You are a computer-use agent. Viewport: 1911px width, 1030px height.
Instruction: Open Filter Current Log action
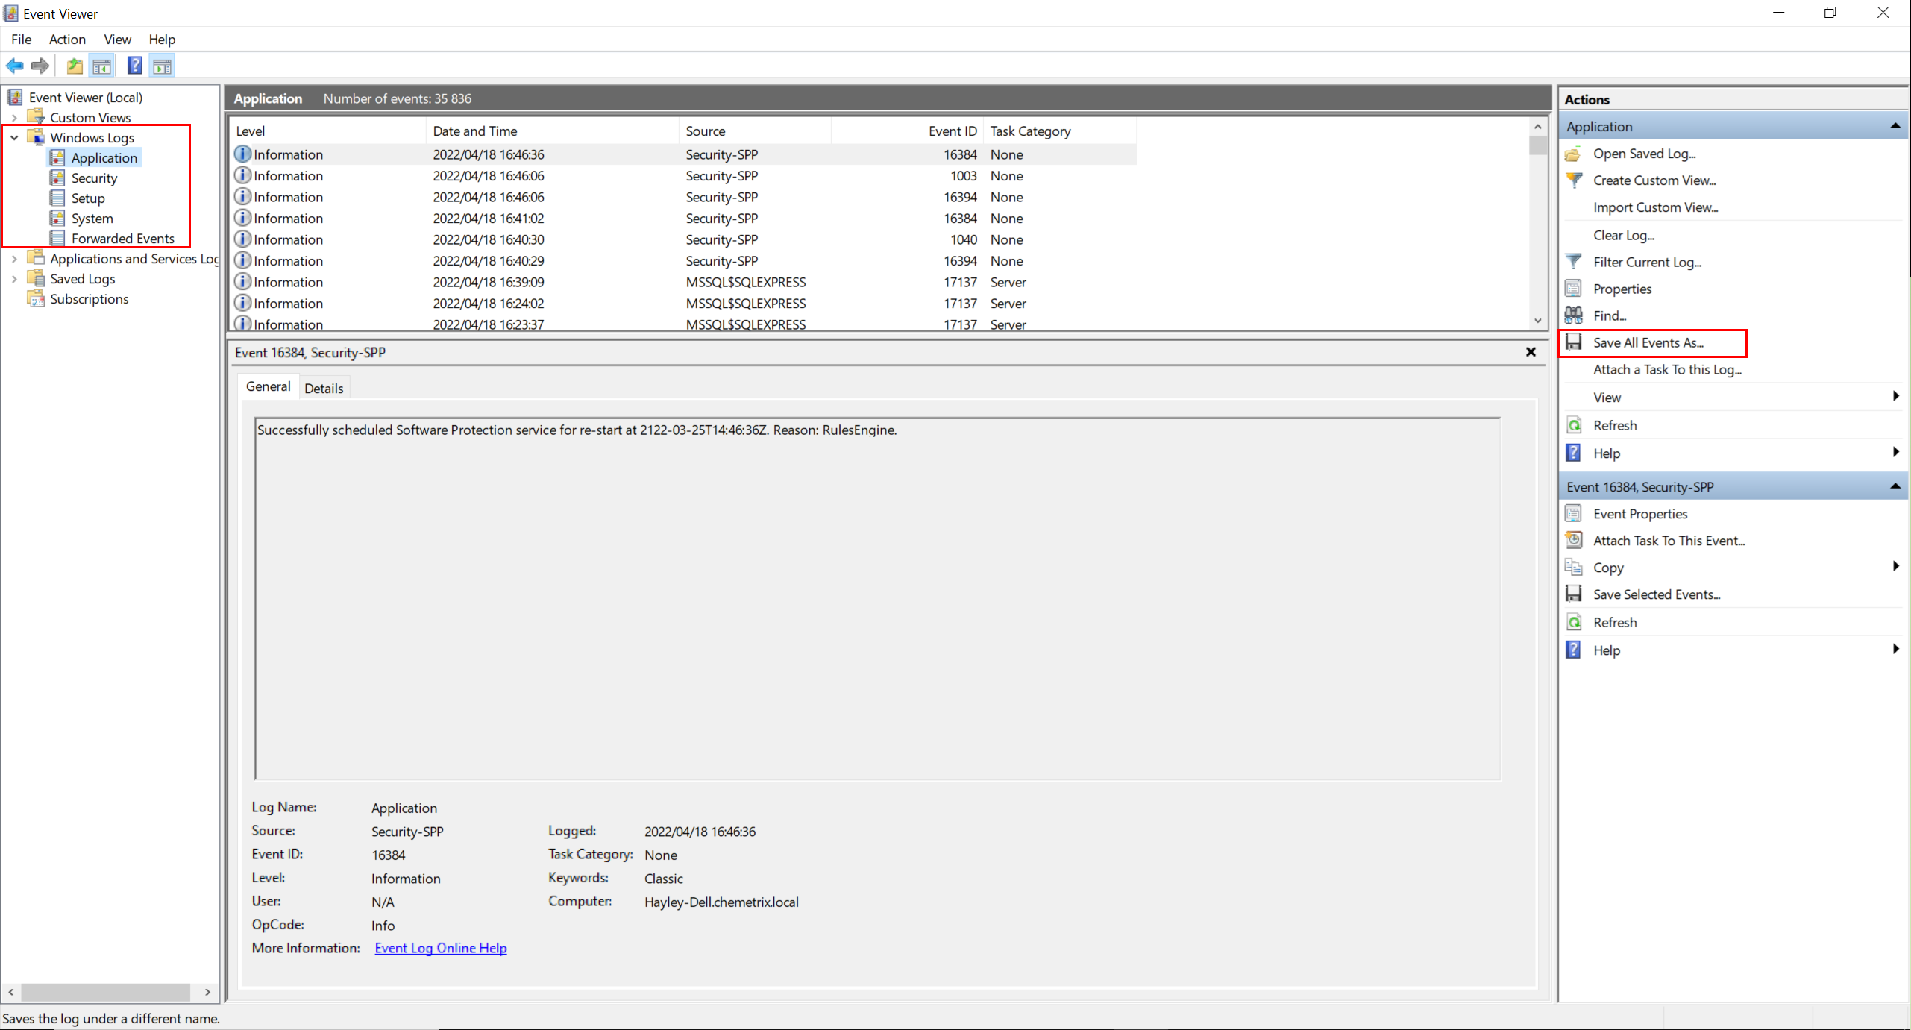[1646, 262]
